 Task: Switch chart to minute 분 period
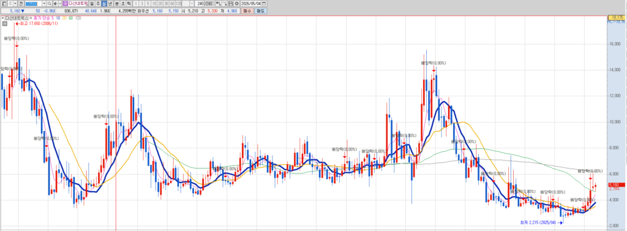[116, 4]
